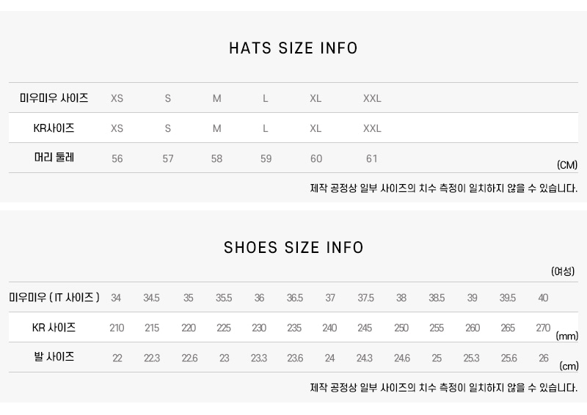Click IT shoe size 40
The height and width of the screenshot is (415, 587).
543,298
